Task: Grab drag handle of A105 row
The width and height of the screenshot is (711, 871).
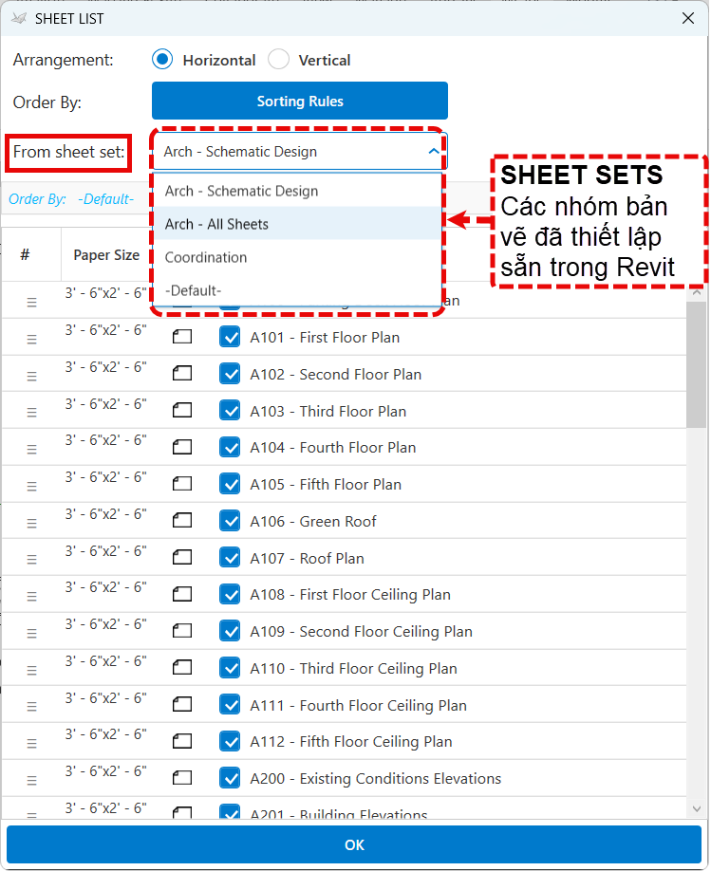Action: 31,486
